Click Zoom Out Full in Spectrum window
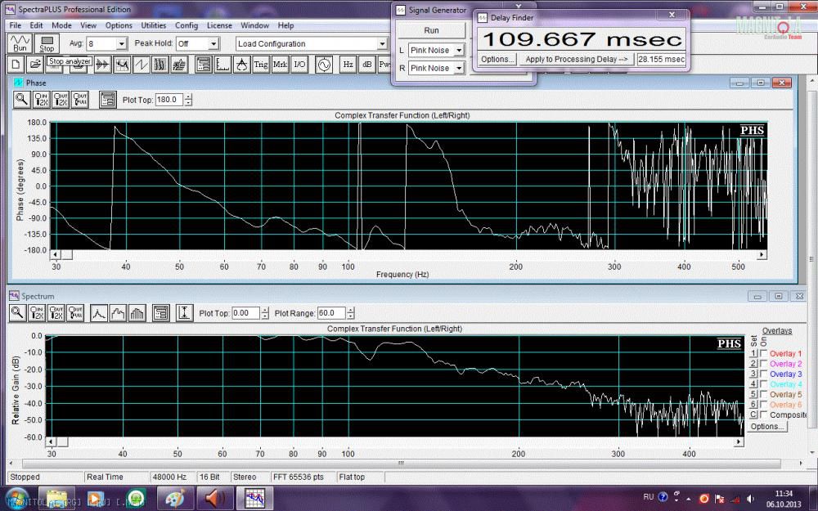818x511 pixels. click(75, 313)
